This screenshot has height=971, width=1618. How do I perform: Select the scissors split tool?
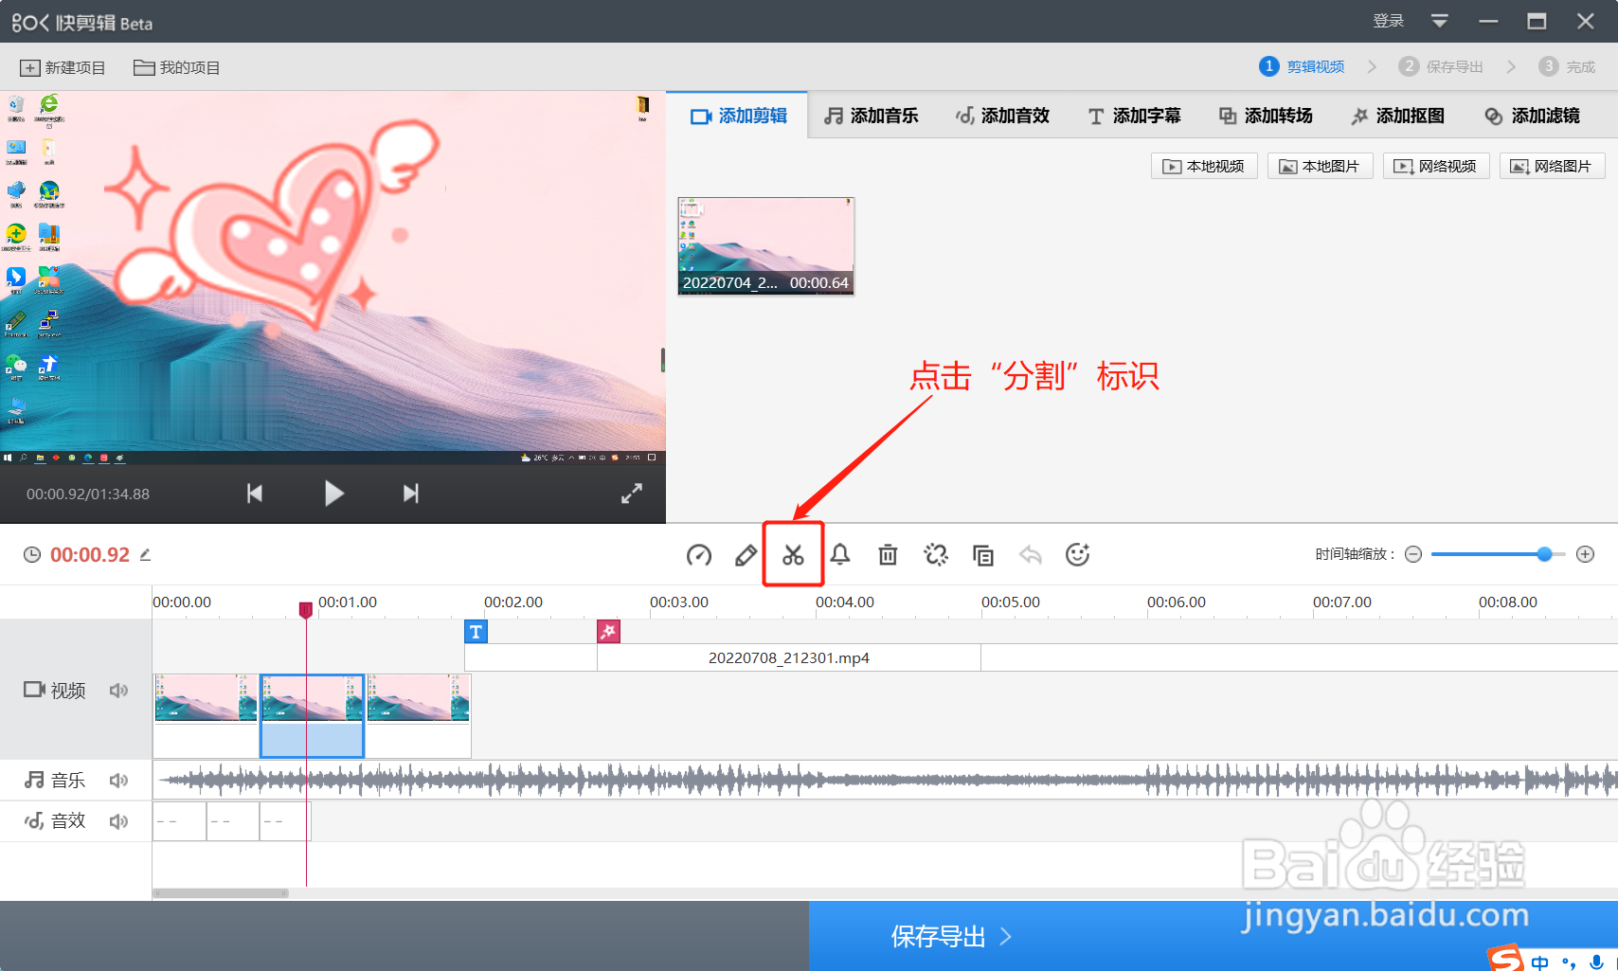(x=794, y=554)
